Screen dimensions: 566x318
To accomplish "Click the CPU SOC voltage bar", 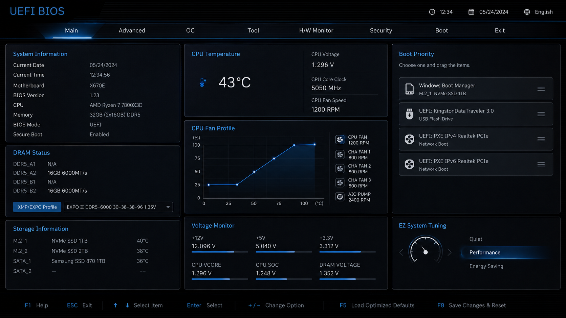I will pyautogui.click(x=284, y=279).
